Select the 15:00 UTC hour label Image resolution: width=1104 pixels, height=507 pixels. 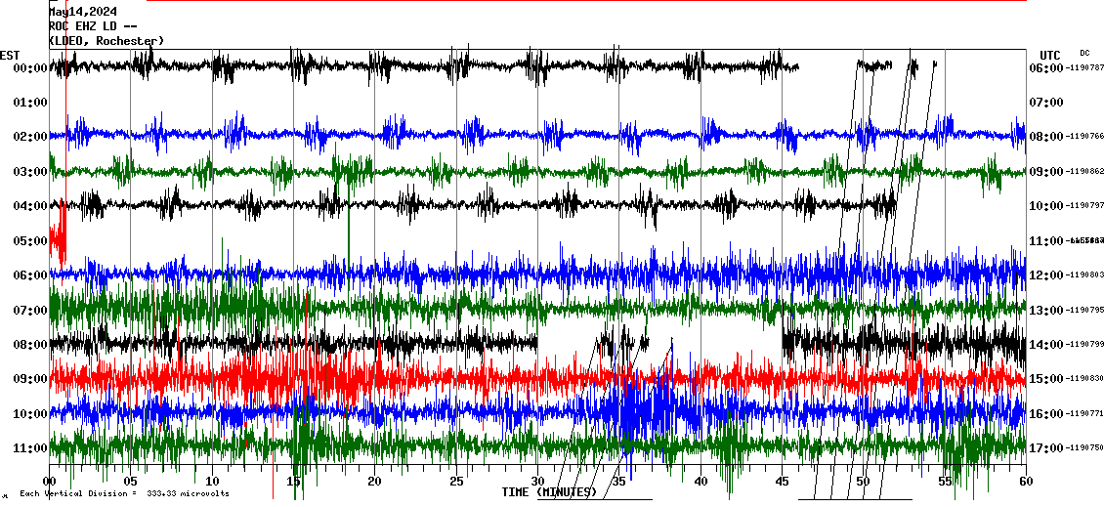1045,379
